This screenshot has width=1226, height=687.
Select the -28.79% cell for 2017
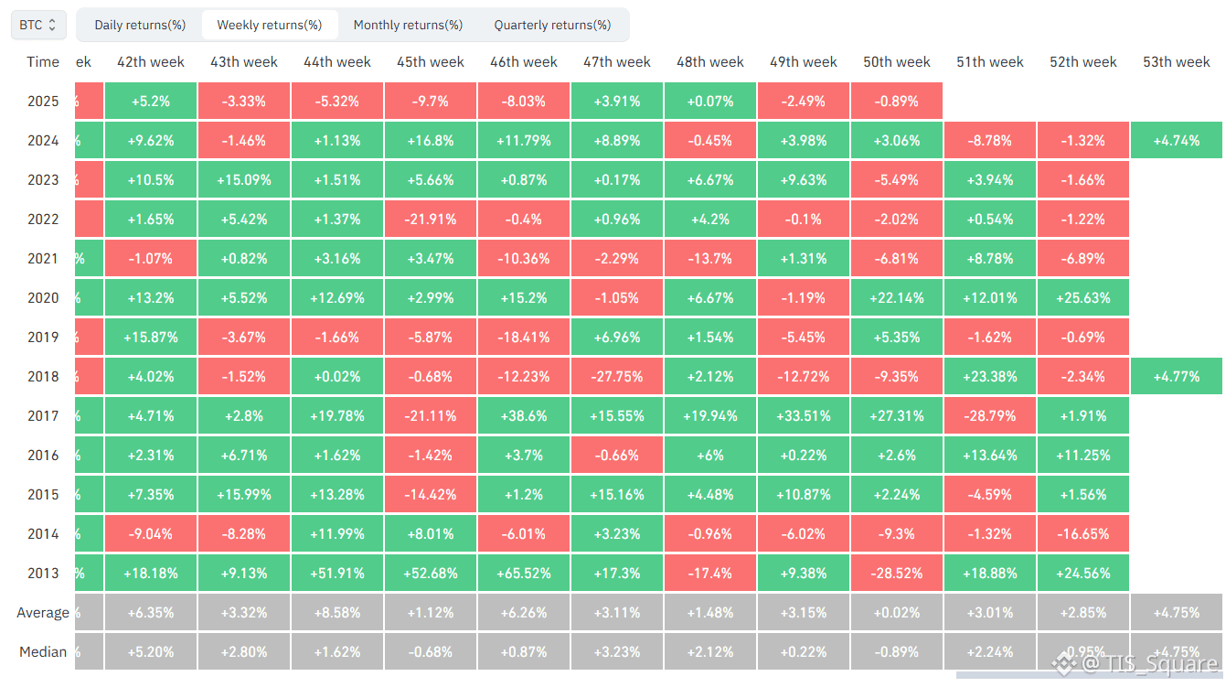point(990,415)
